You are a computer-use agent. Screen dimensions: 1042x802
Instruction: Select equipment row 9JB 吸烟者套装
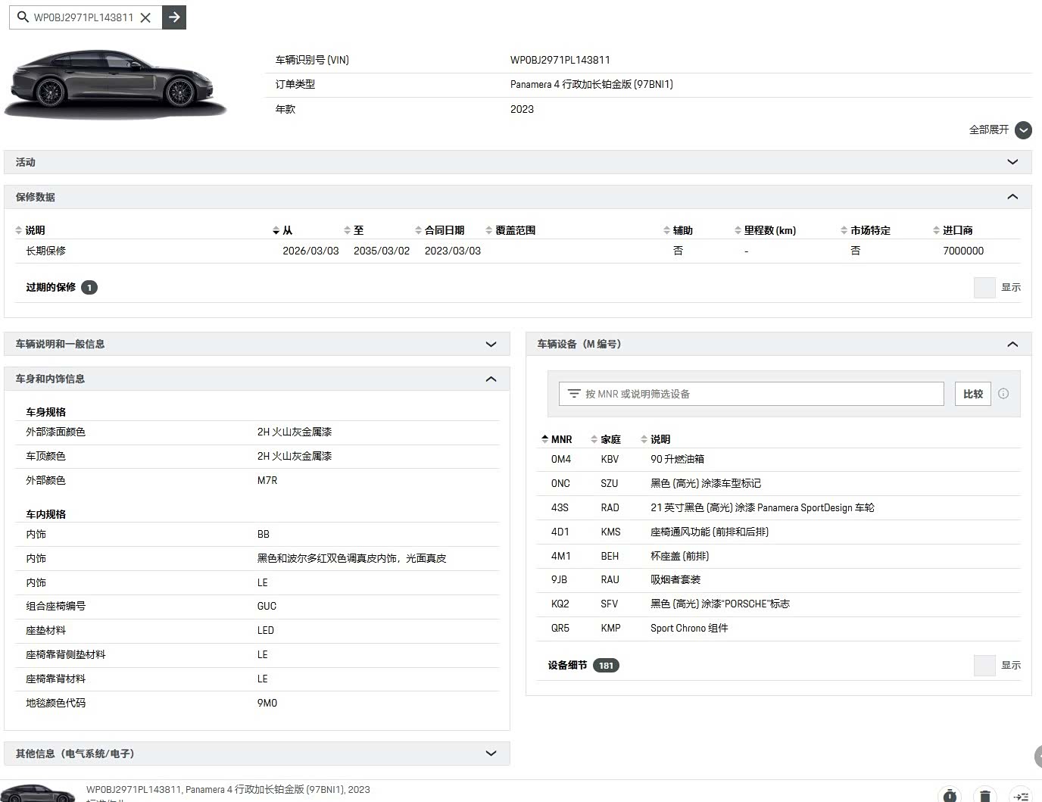[778, 580]
